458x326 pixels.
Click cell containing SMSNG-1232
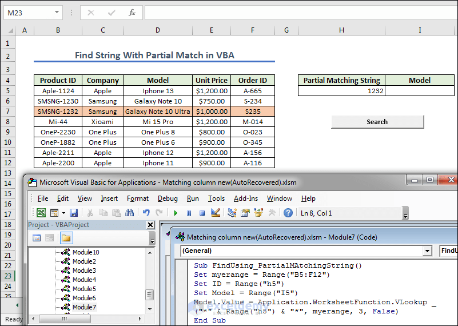coord(58,112)
